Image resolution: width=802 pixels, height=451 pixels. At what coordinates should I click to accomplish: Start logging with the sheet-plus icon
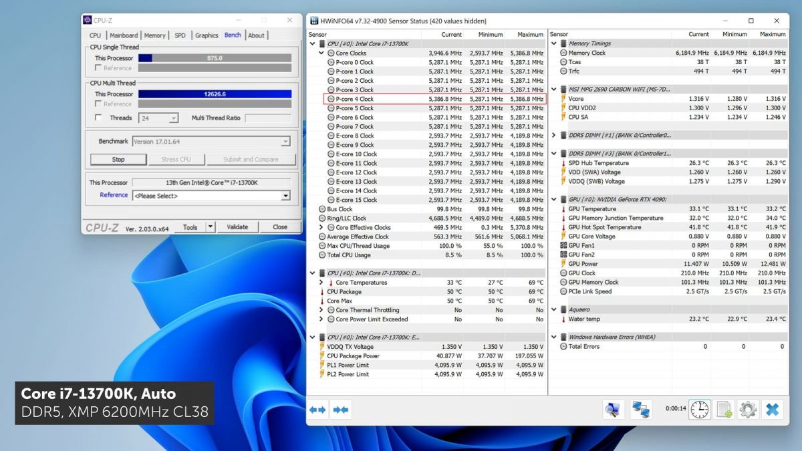[724, 410]
